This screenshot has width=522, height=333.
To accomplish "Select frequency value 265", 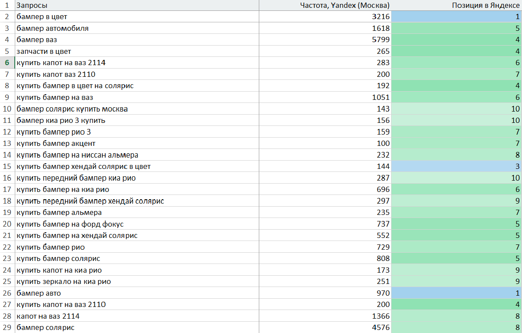I will (325, 51).
